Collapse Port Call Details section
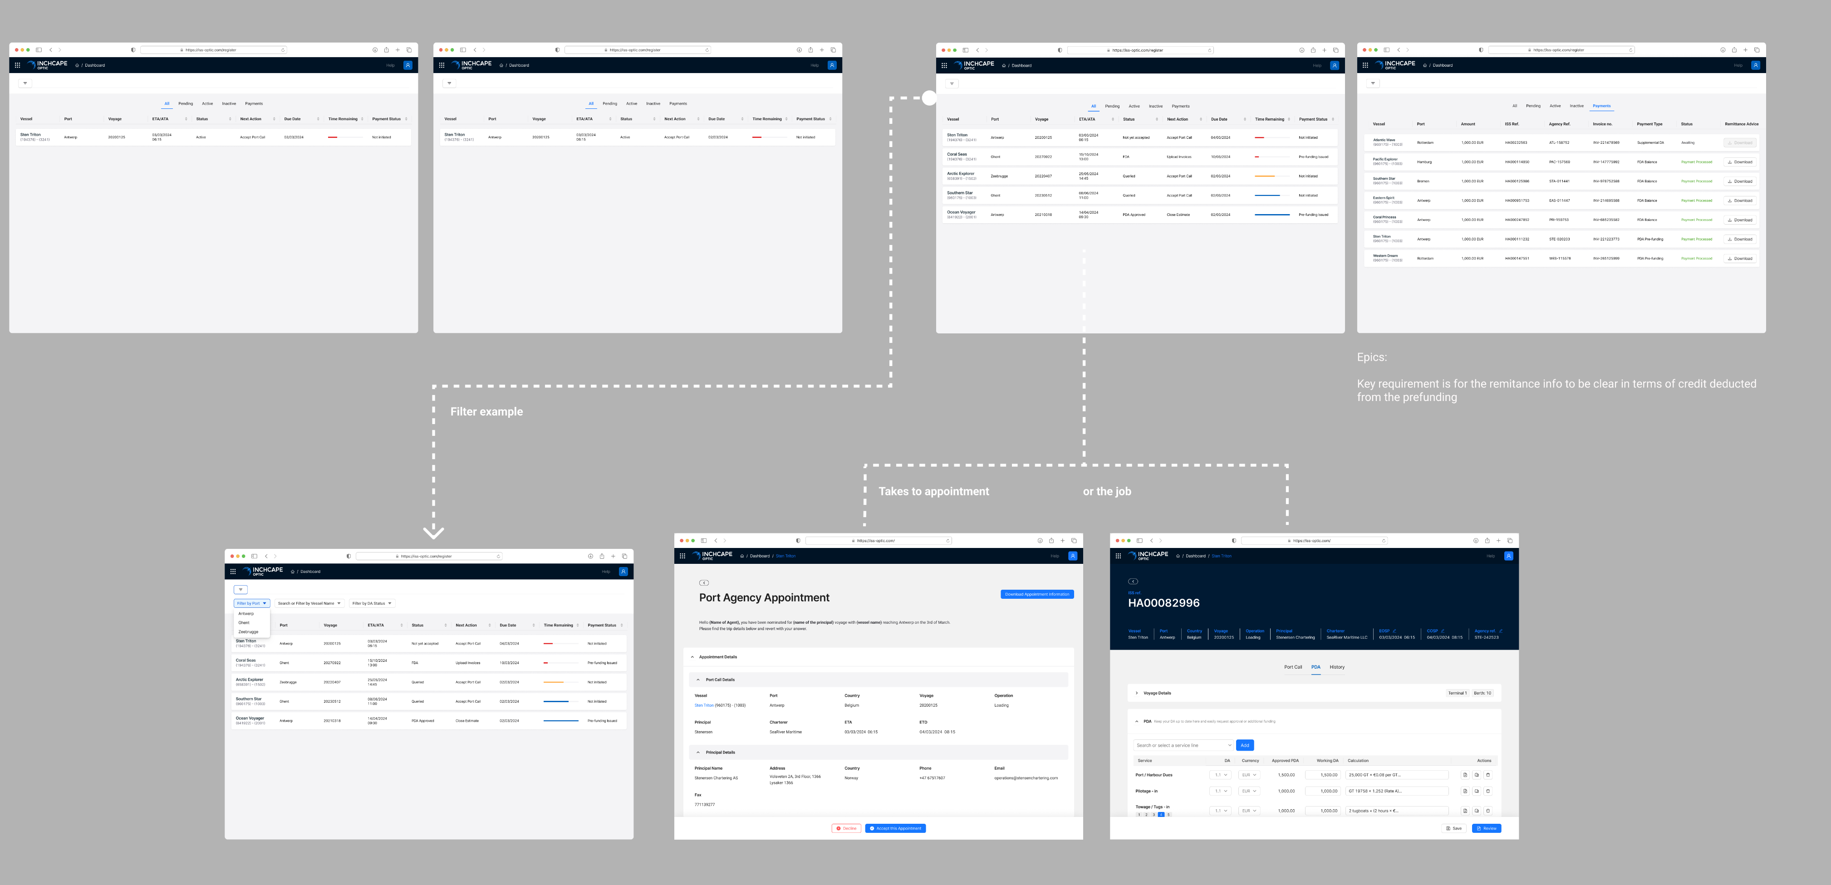The width and height of the screenshot is (1831, 885). (x=698, y=680)
